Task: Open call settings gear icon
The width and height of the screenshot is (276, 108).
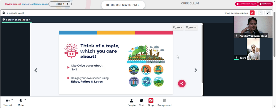Action: 4,13
